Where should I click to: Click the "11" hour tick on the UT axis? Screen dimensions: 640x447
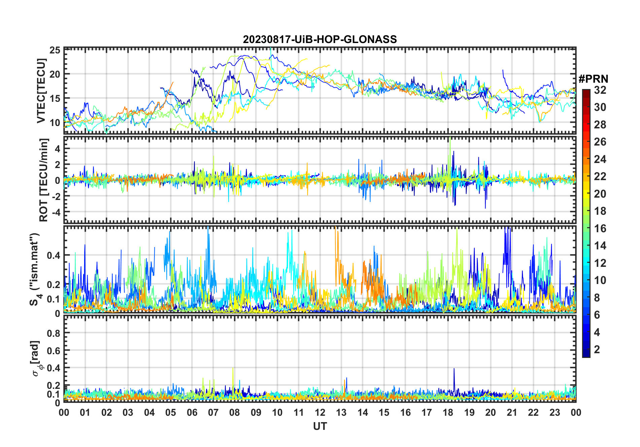click(299, 412)
